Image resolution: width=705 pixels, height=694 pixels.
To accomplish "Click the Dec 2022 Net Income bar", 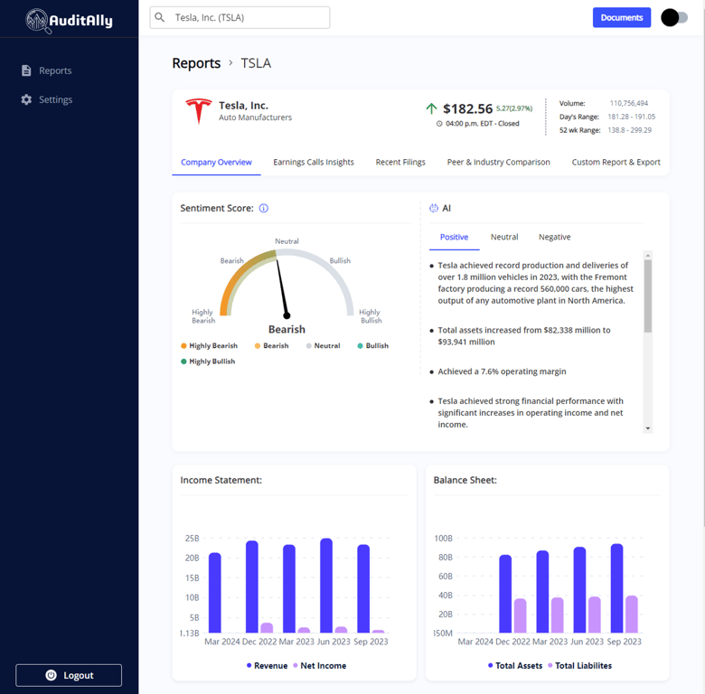I will point(267,627).
